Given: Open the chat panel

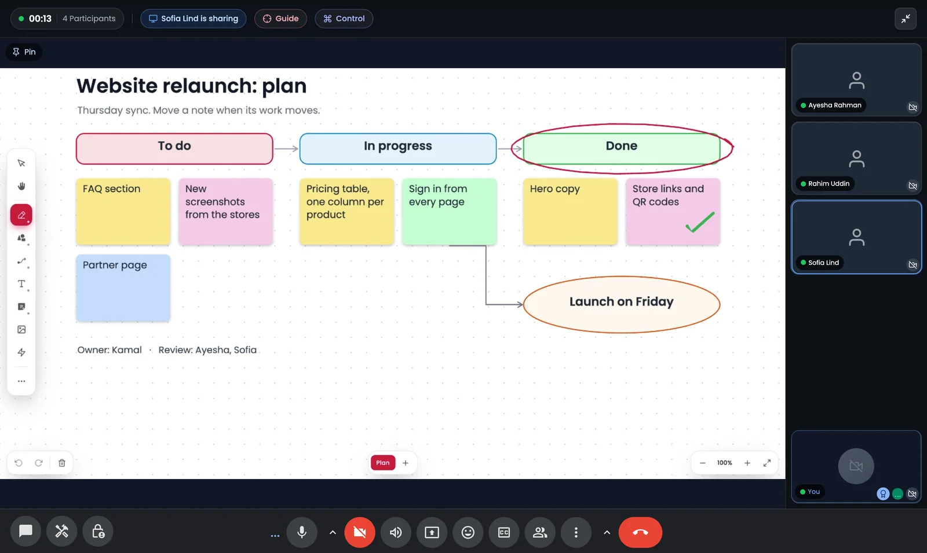Looking at the screenshot, I should 25,531.
